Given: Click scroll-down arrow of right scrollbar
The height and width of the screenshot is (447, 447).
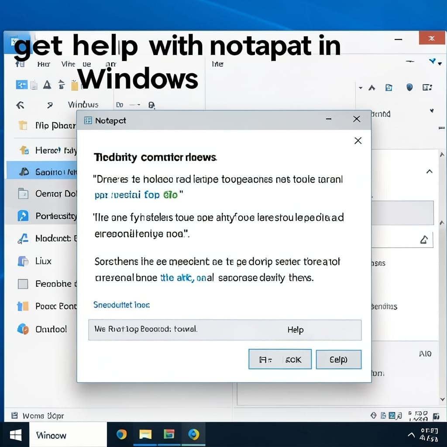Looking at the screenshot, I should (x=443, y=399).
